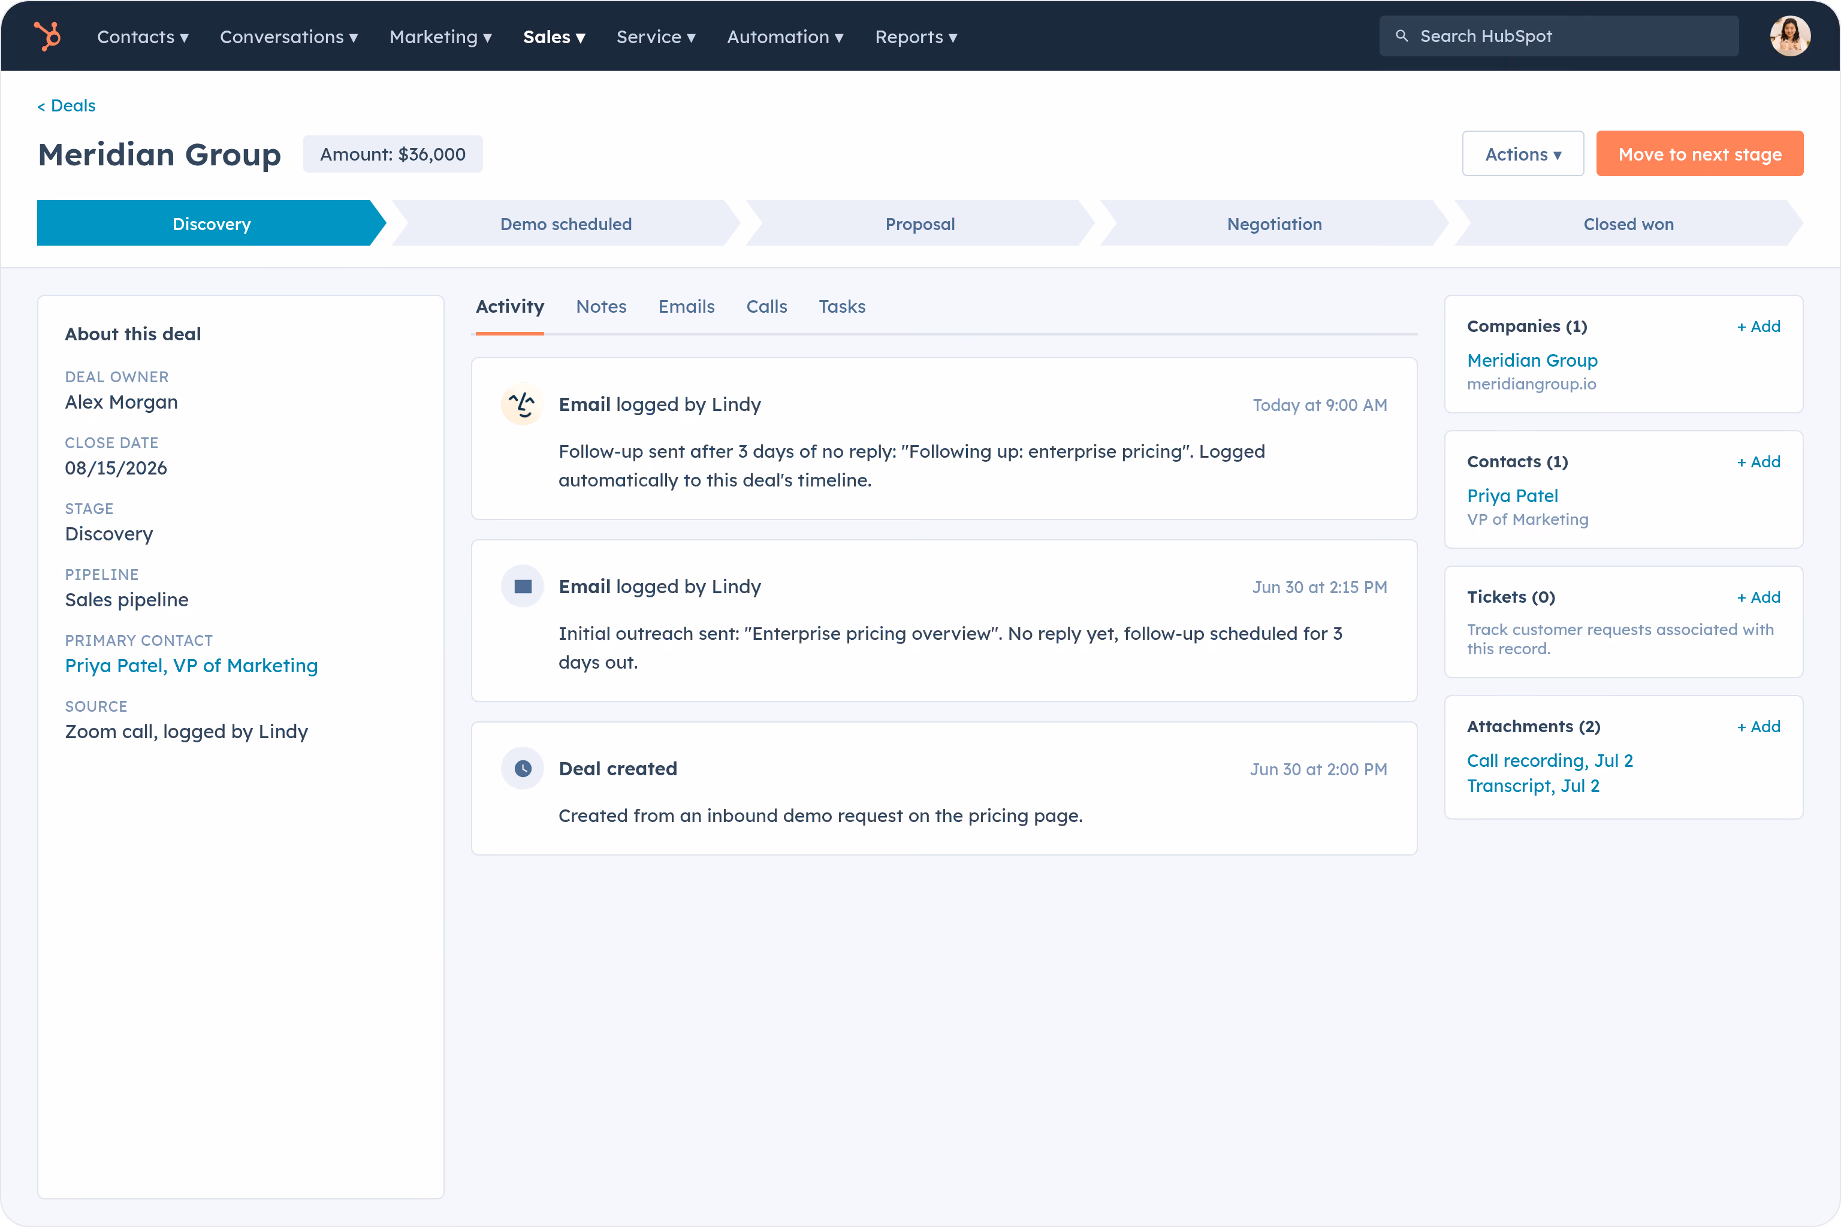
Task: Click Move to next stage button
Action: pyautogui.click(x=1700, y=154)
